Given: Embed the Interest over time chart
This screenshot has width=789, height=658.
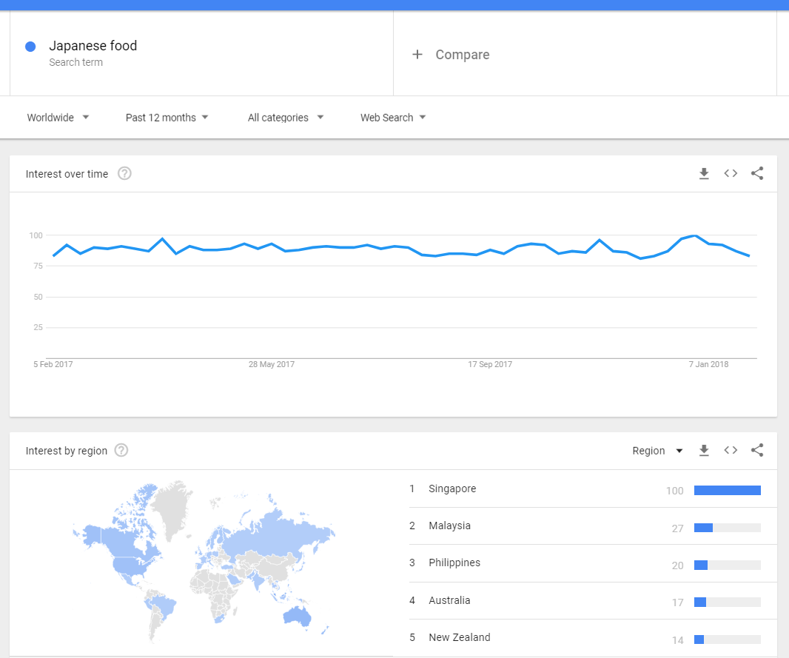Looking at the screenshot, I should 731,174.
